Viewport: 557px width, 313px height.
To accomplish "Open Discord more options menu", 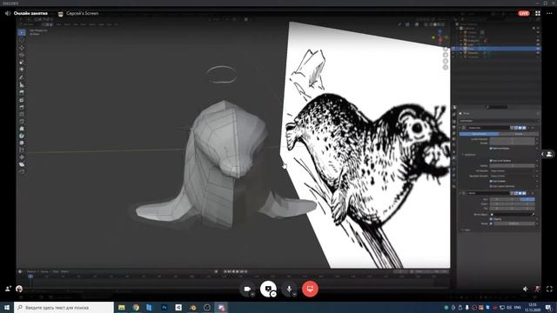I will [x=549, y=13].
